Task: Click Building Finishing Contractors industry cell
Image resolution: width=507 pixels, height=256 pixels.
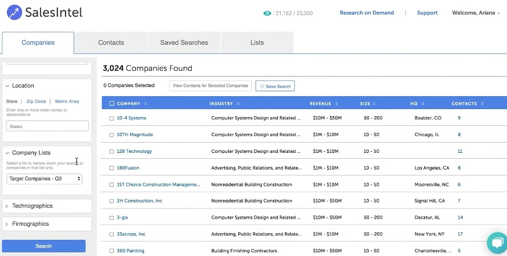Action: pos(244,251)
